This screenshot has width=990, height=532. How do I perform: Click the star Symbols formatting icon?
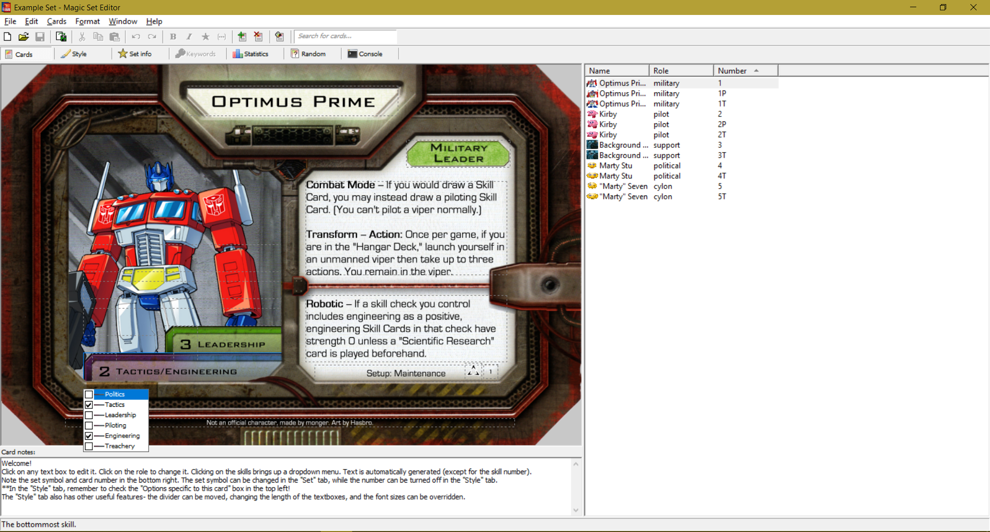(x=205, y=37)
